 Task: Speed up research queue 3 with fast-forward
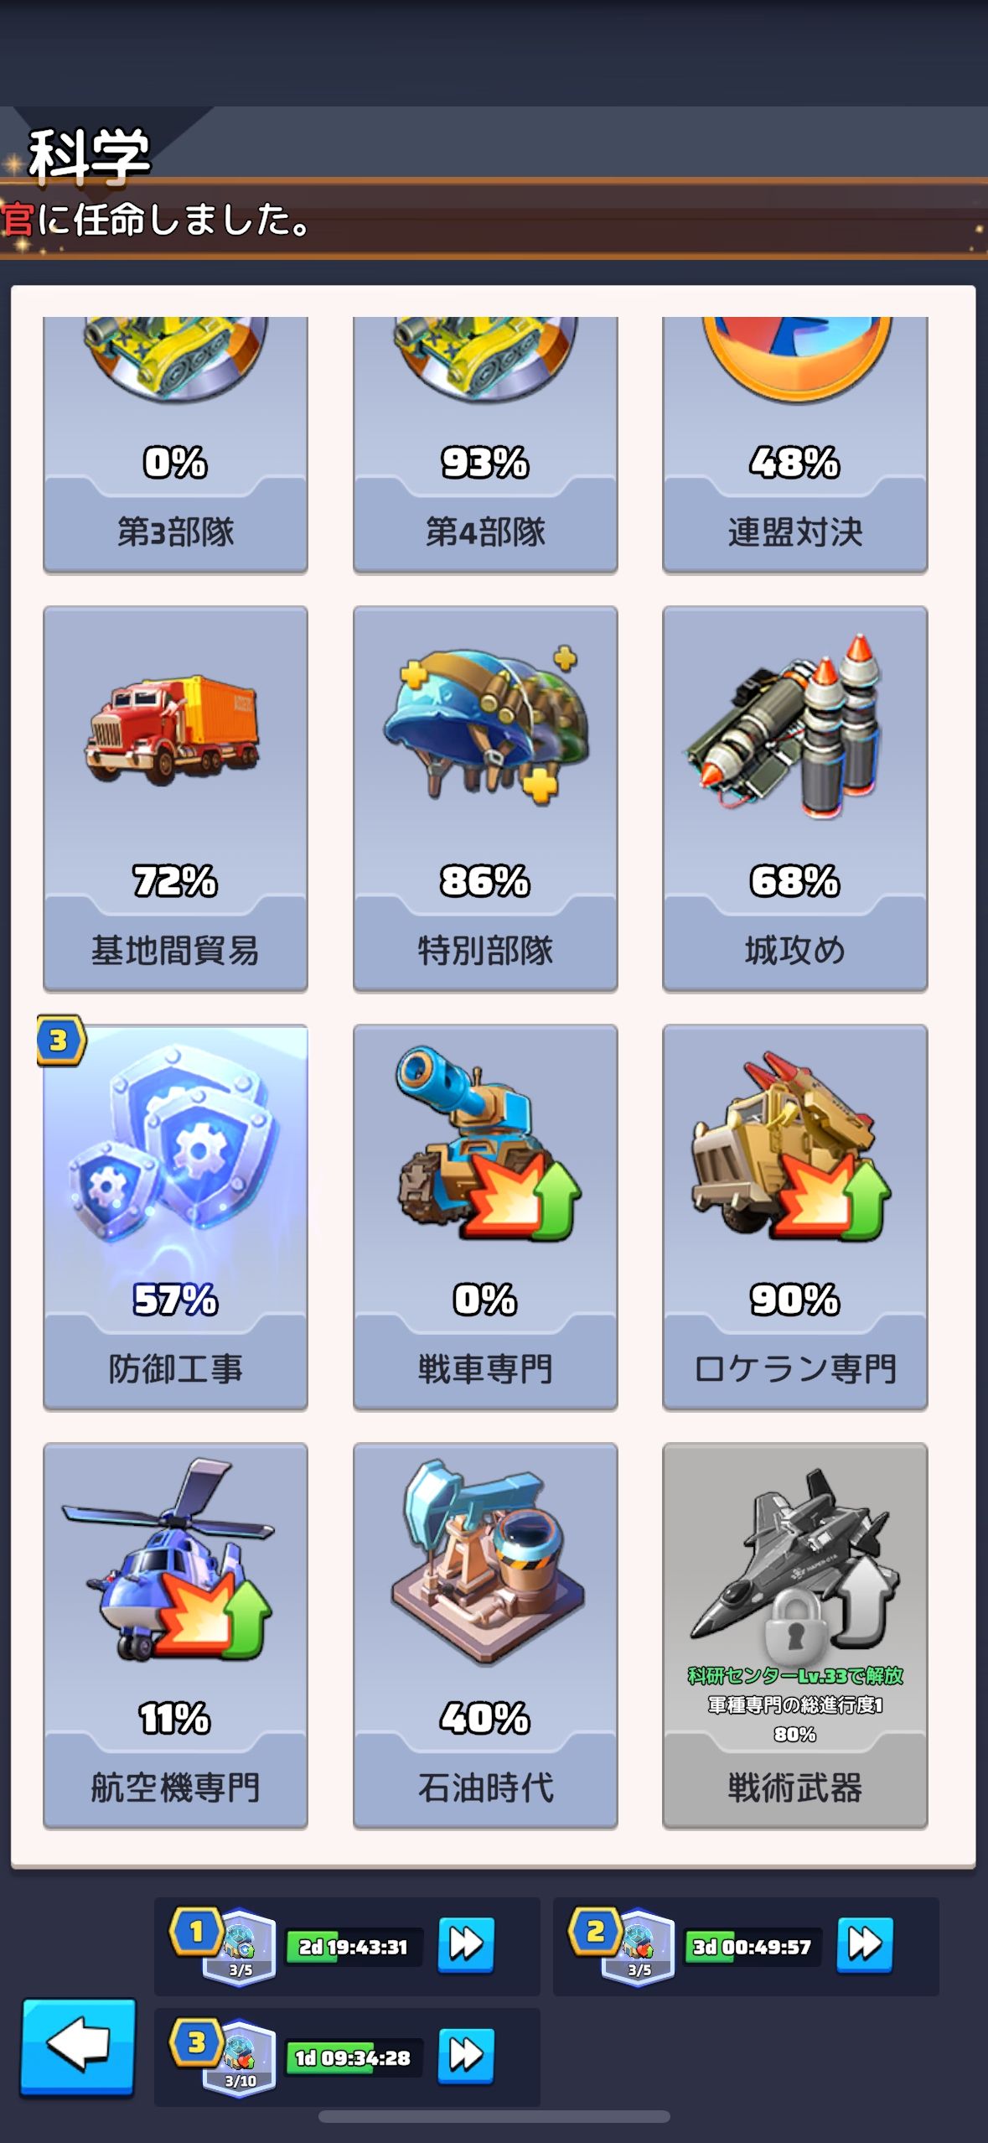pos(466,2056)
